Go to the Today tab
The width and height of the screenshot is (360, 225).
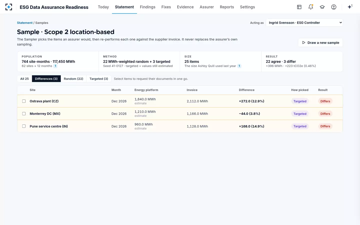[103, 7]
